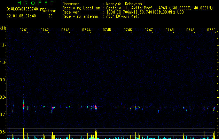Click the 0742 time marker

(45, 30)
